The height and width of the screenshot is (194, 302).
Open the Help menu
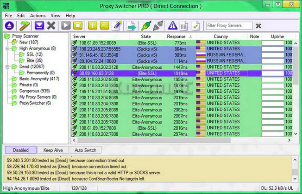[70, 16]
